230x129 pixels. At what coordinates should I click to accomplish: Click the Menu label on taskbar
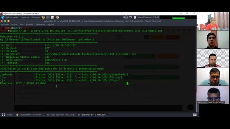click(9, 115)
